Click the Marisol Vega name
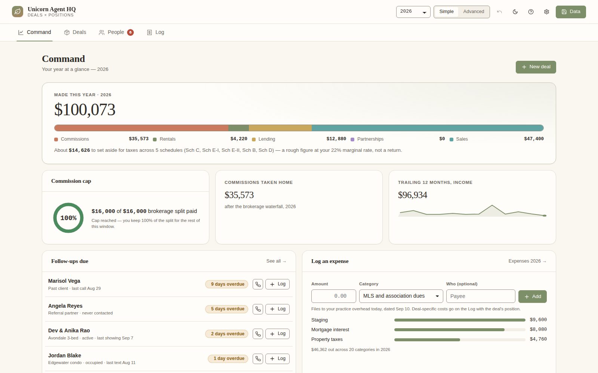Image resolution: width=598 pixels, height=373 pixels. pos(64,281)
